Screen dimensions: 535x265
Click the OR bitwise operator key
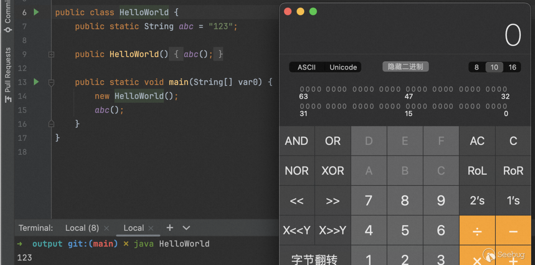333,141
